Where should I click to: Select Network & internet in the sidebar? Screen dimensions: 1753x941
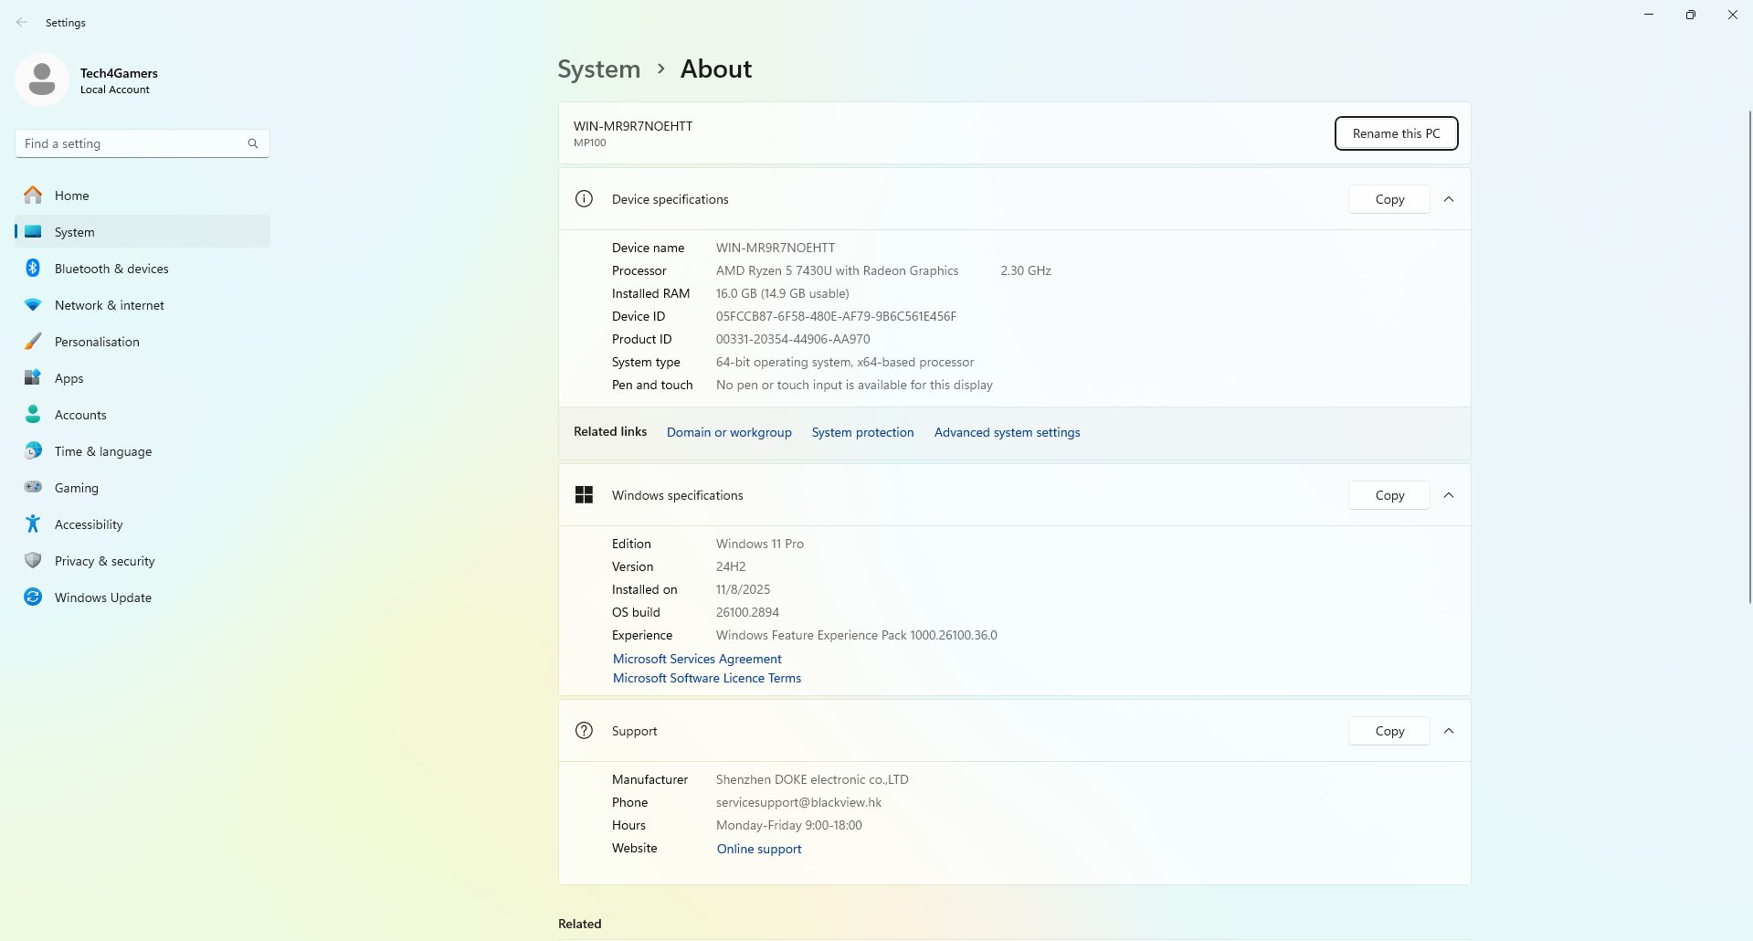tap(109, 304)
